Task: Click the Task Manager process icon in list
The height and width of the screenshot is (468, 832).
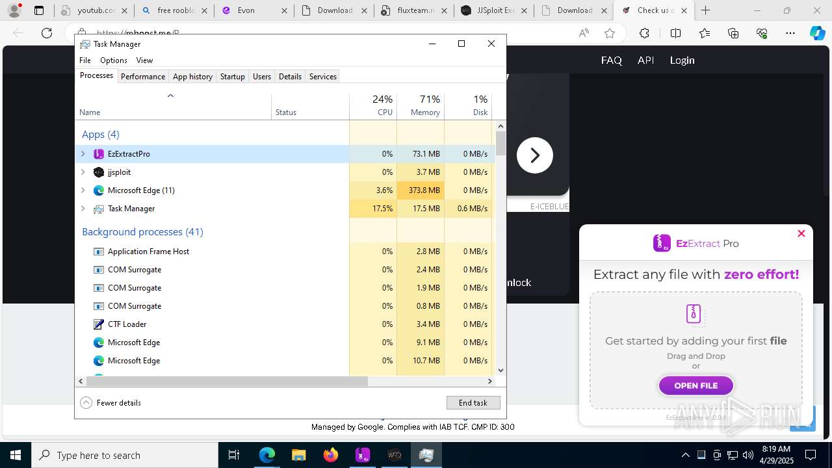Action: tap(99, 209)
